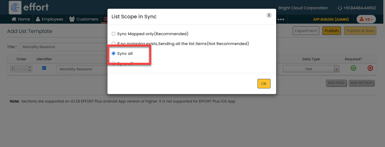This screenshot has width=385, height=147.
Task: Expand the VB user account menu
Action: 366,19
